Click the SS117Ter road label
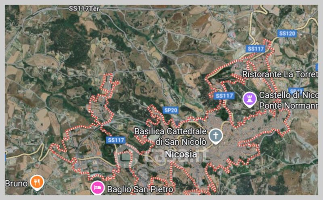323x200 pixels. [x=84, y=8]
